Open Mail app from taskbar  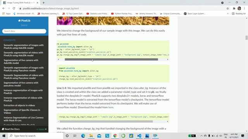pos(99,136)
